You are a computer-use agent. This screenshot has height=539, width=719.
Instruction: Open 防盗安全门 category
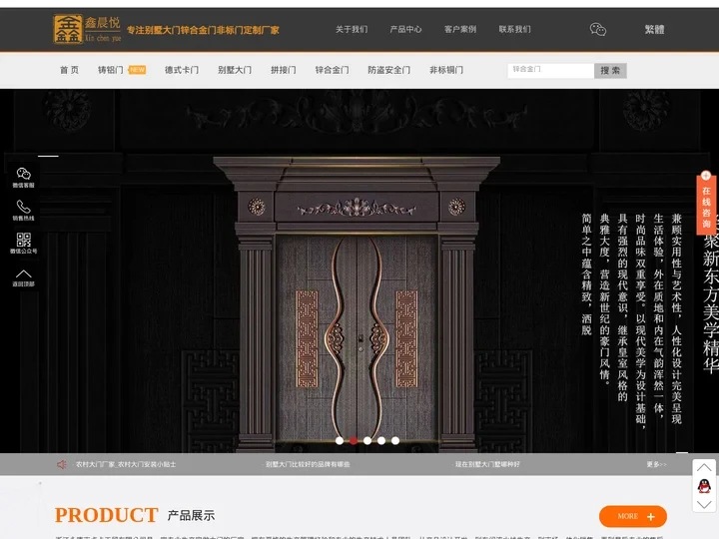point(388,70)
